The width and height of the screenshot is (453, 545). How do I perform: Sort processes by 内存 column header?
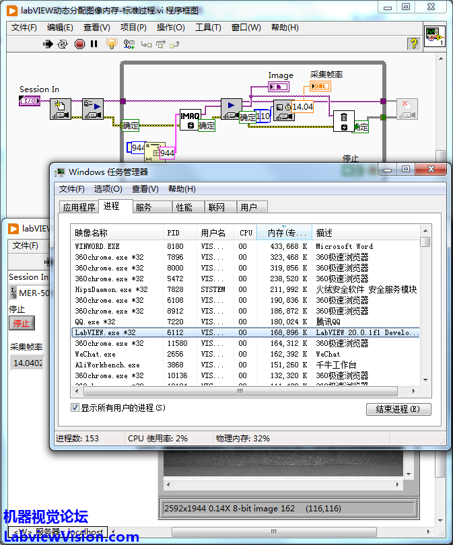click(x=284, y=233)
